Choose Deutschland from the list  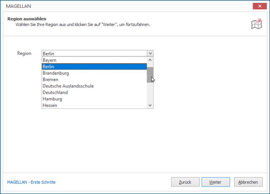94,92
